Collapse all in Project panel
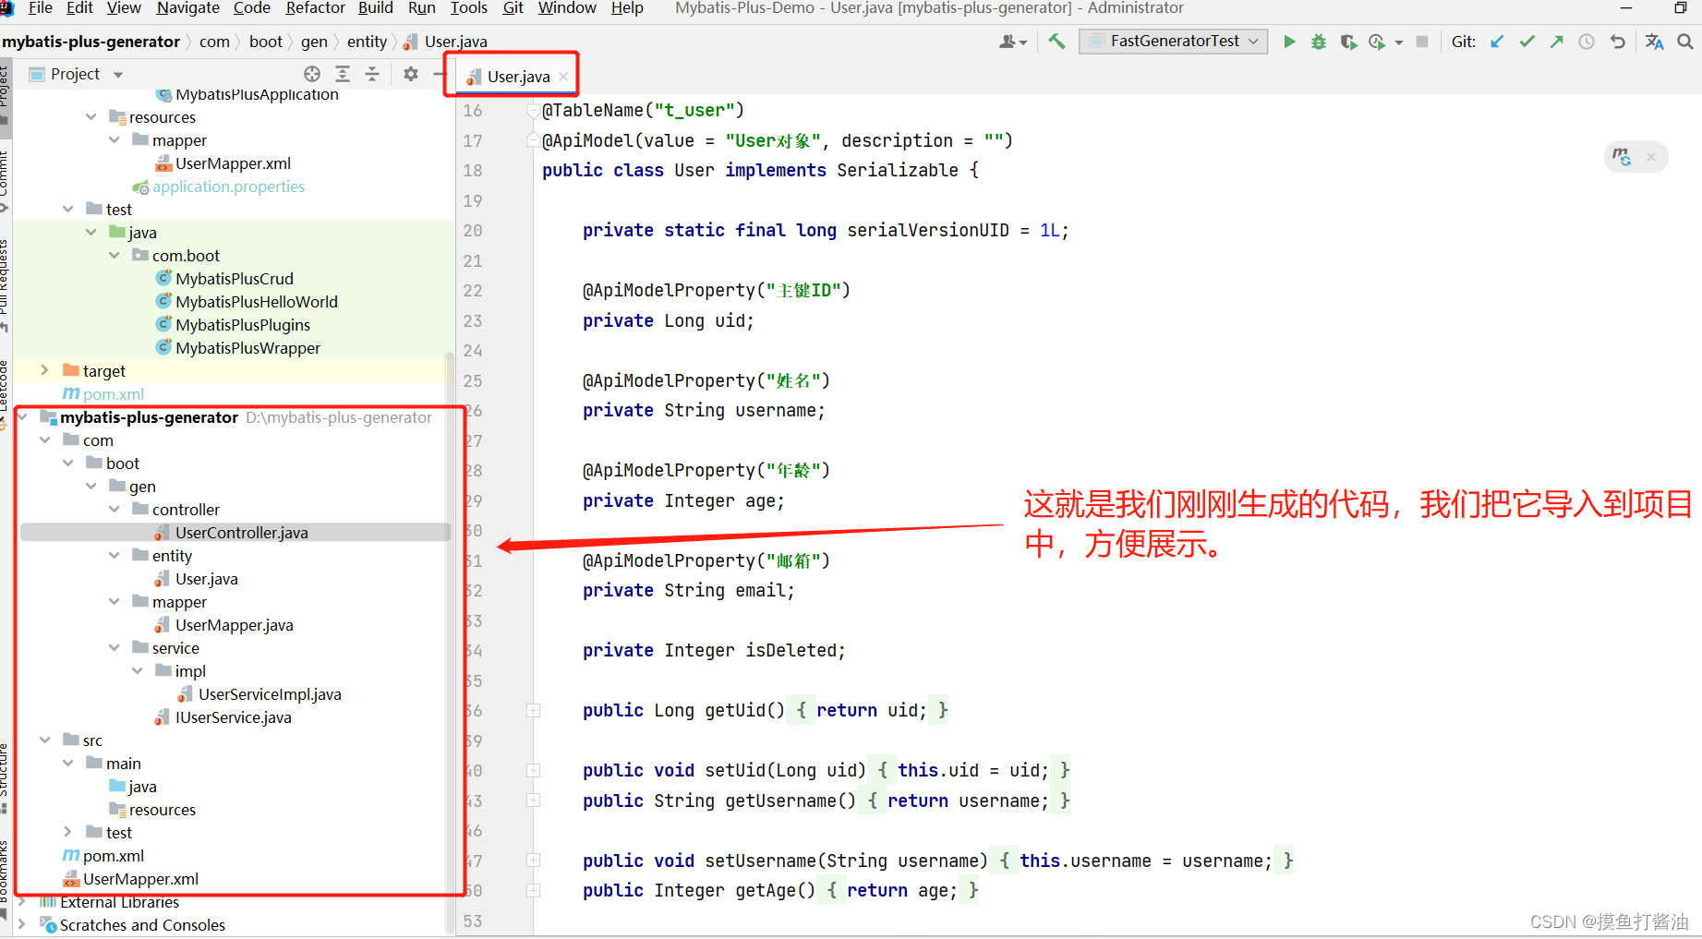The height and width of the screenshot is (939, 1702). (372, 74)
